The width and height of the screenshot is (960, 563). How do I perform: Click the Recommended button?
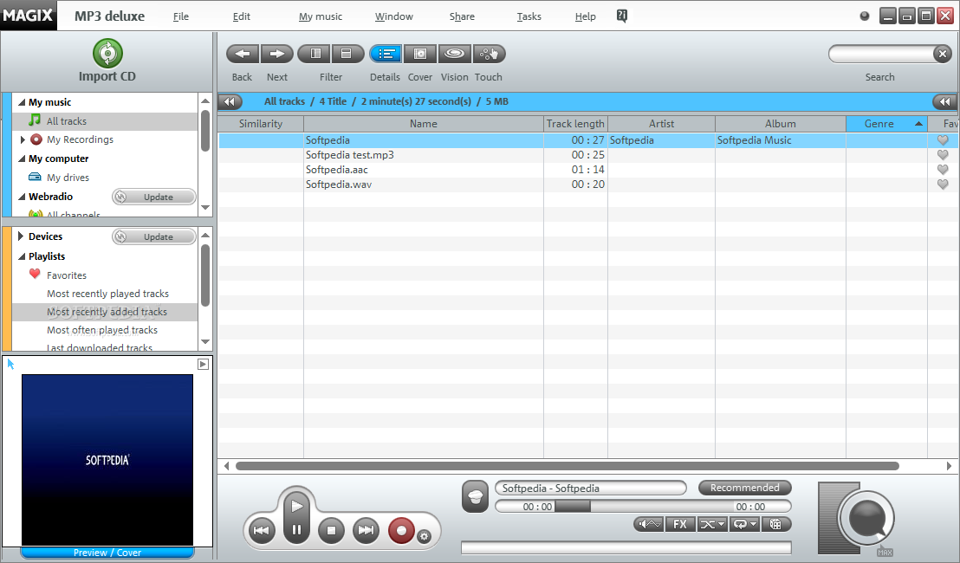point(744,488)
